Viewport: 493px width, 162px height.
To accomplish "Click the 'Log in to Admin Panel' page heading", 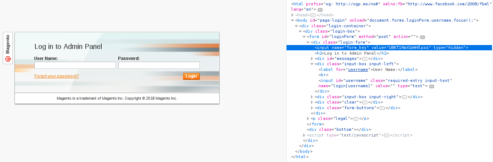I will click(68, 46).
